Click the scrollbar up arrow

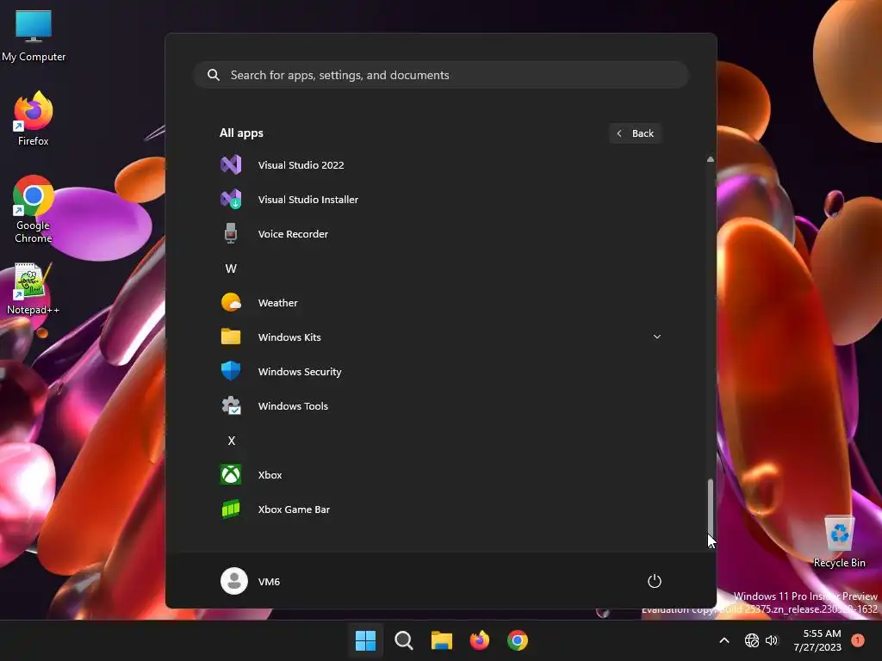click(711, 159)
